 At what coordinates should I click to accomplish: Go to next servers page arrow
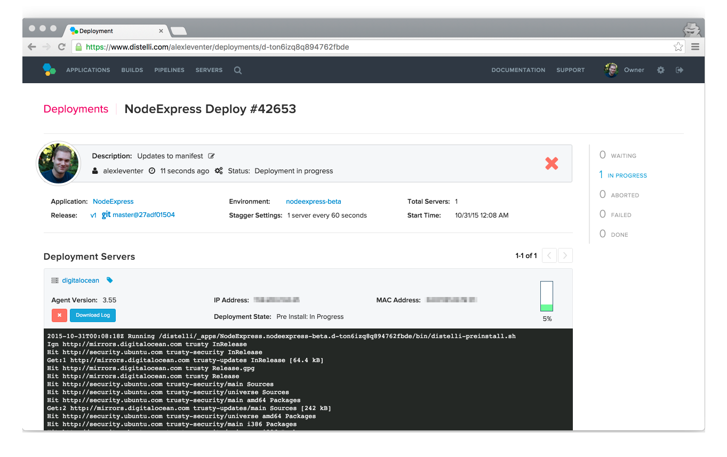coord(565,255)
